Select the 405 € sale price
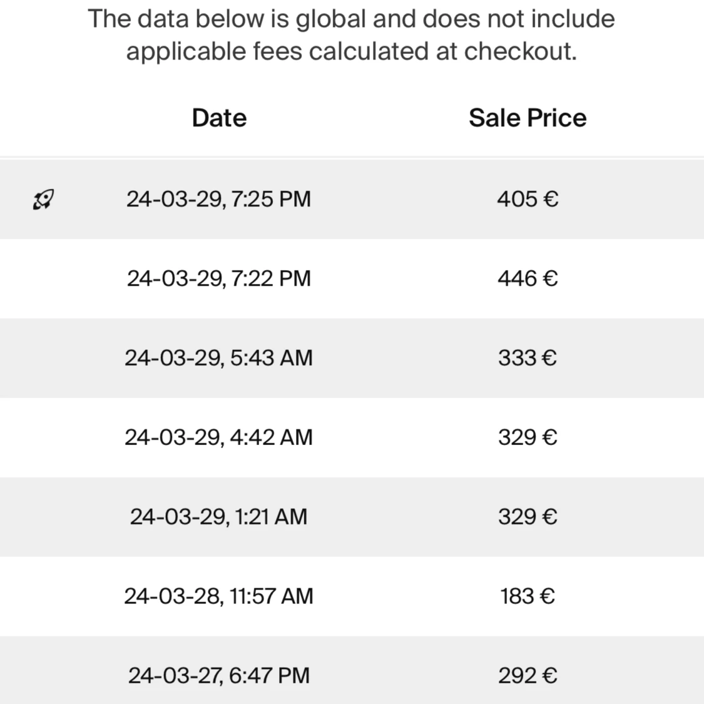 pos(528,199)
